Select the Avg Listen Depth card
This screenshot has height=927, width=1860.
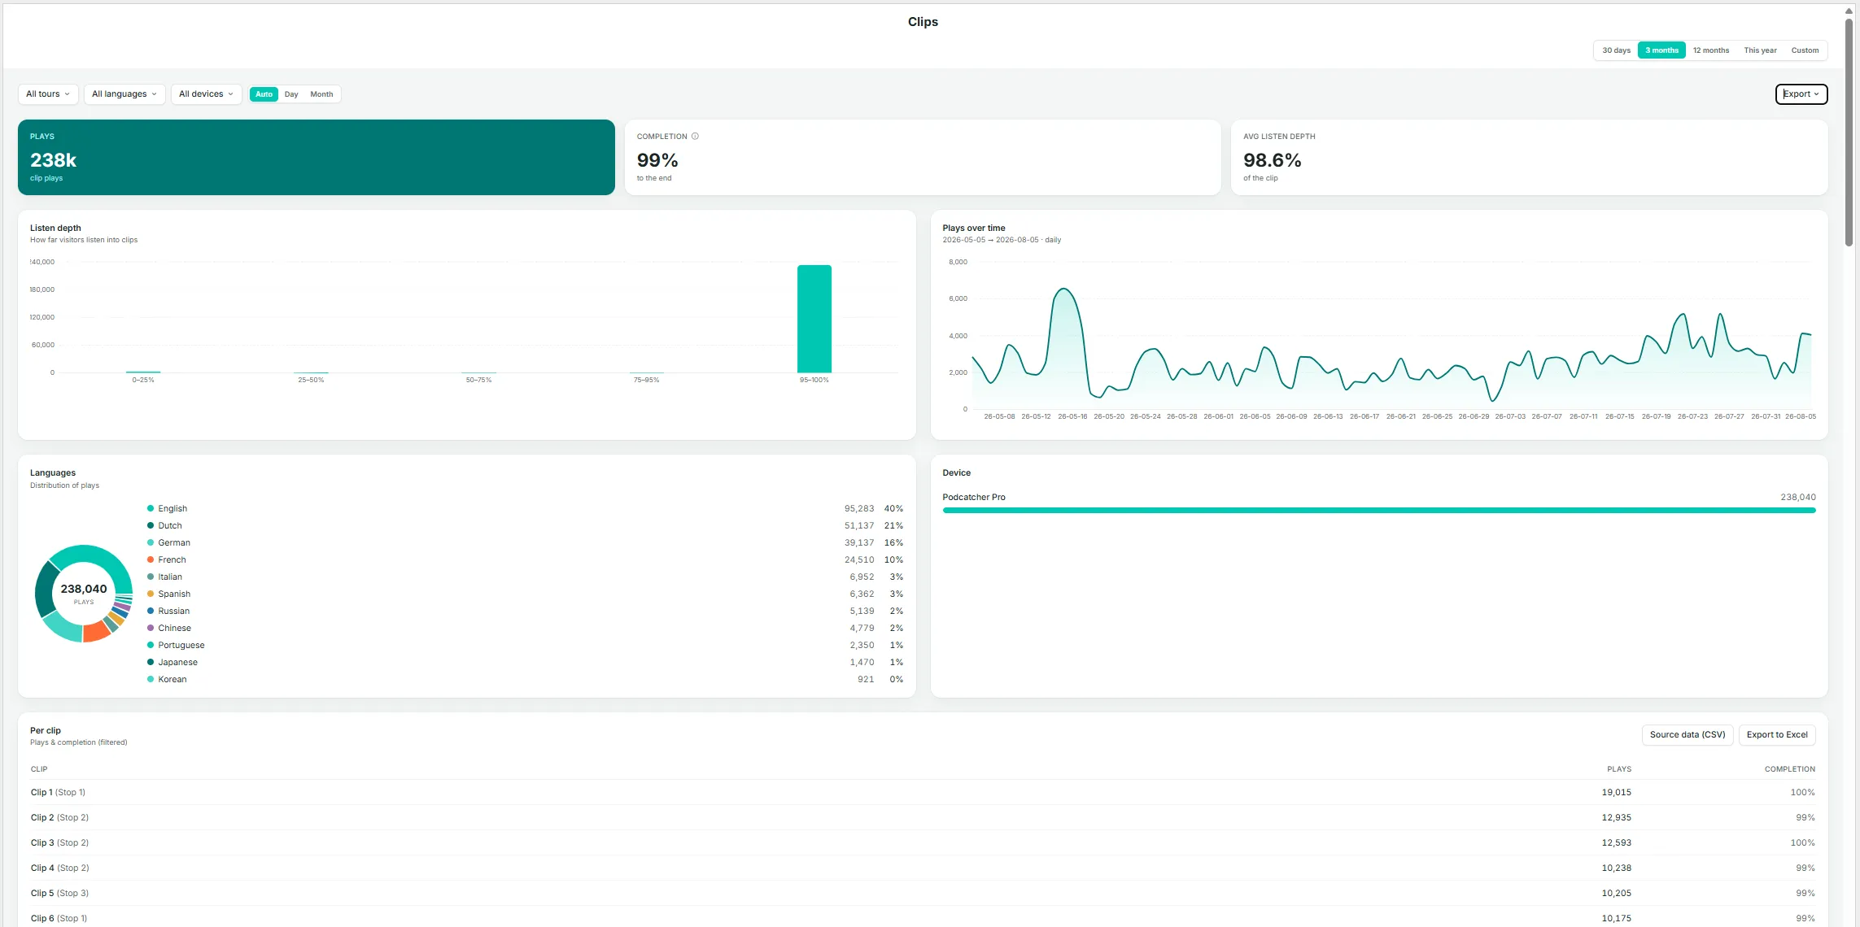(1530, 157)
